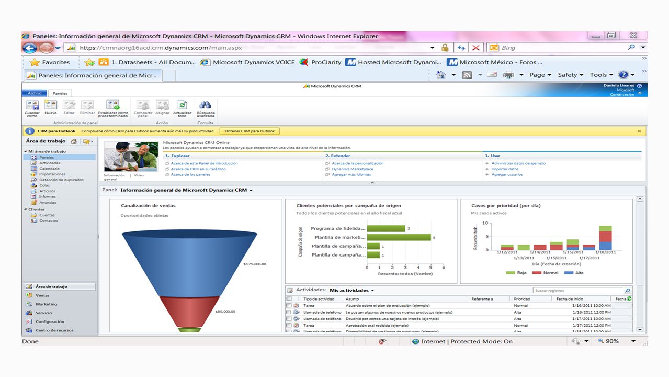Select Importaciones in the sidebar
The image size is (669, 377).
[x=52, y=174]
